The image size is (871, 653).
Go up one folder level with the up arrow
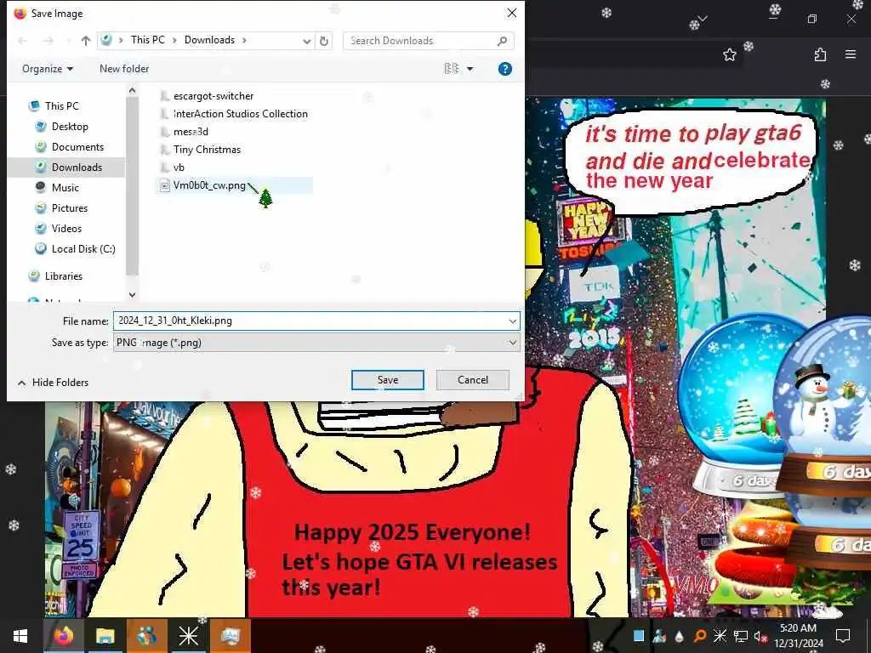point(86,41)
